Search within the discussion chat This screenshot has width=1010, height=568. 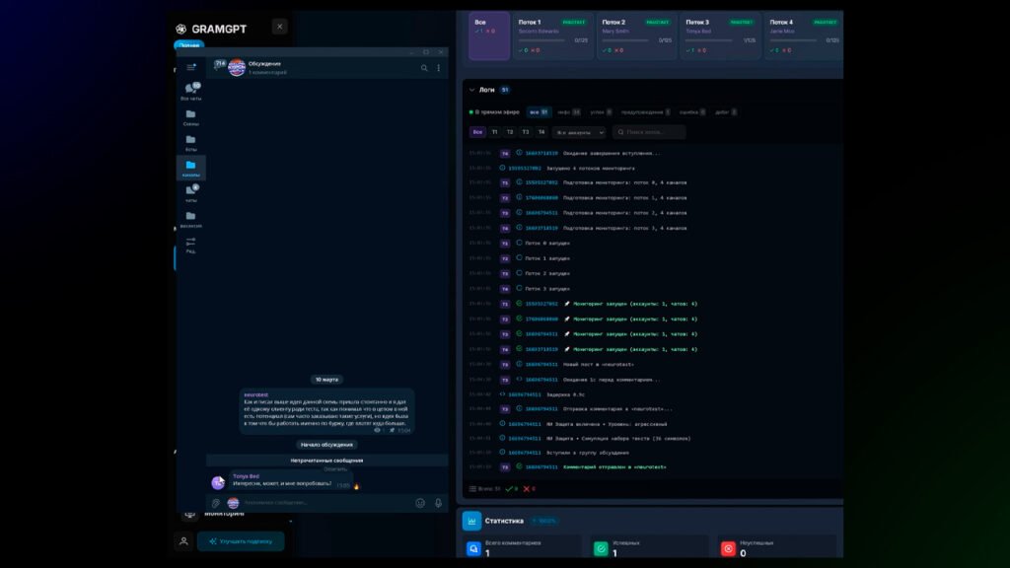[x=424, y=68]
